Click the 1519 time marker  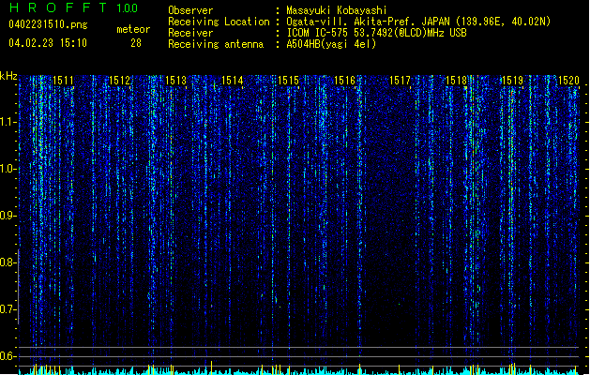[512, 81]
